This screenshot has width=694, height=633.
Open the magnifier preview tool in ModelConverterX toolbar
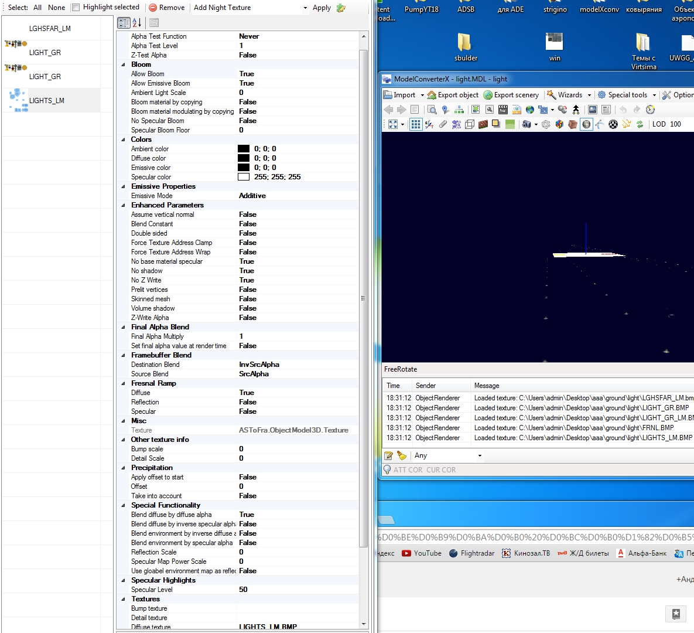click(x=432, y=110)
